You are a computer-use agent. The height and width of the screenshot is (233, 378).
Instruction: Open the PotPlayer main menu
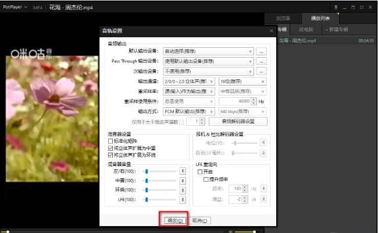pos(15,7)
